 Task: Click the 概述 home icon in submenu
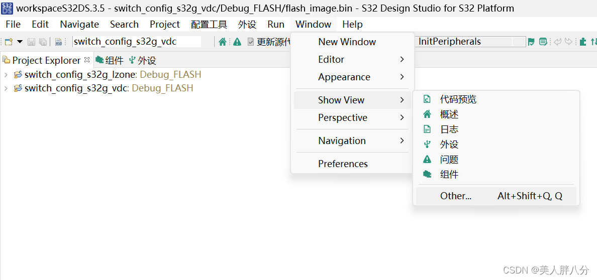point(427,114)
